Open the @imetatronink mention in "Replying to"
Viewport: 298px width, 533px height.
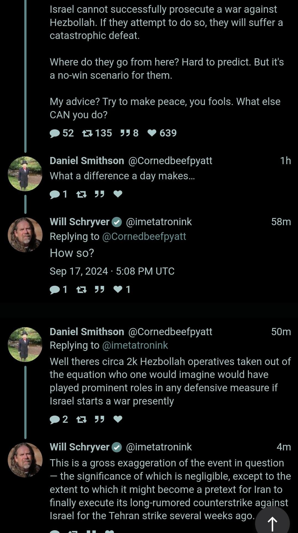pos(135,345)
